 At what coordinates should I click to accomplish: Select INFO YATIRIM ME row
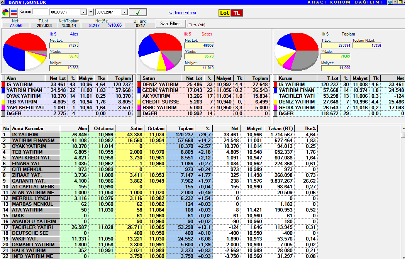(x=159, y=256)
